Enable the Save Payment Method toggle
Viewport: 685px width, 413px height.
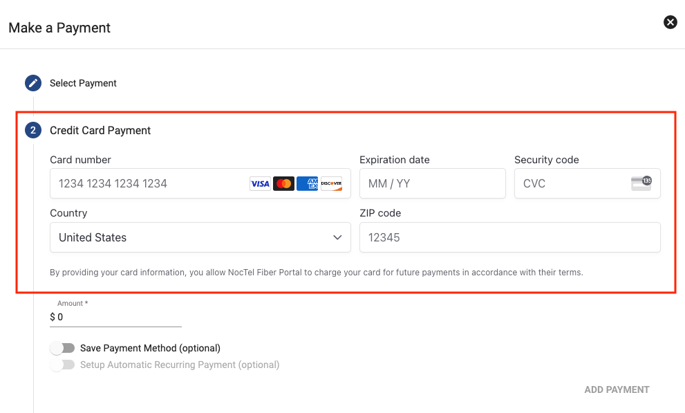coord(62,348)
